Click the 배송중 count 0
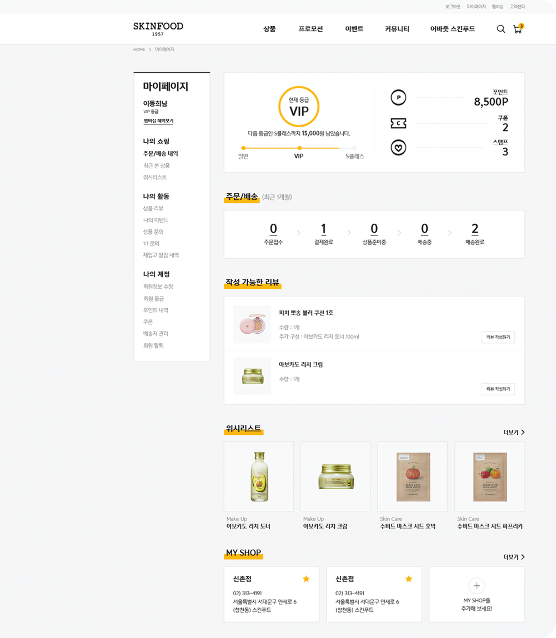Viewport: 556px width, 638px height. (424, 229)
